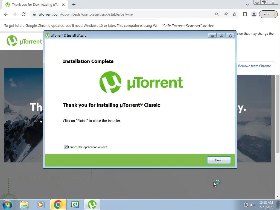Image resolution: width=280 pixels, height=210 pixels.
Task: Reload the Chrome page
Action: click(x=24, y=14)
